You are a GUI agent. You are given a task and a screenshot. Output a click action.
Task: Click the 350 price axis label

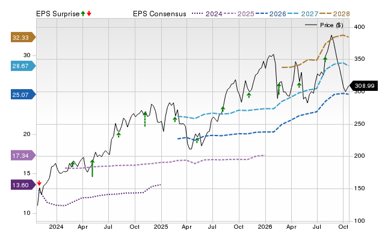360,59
